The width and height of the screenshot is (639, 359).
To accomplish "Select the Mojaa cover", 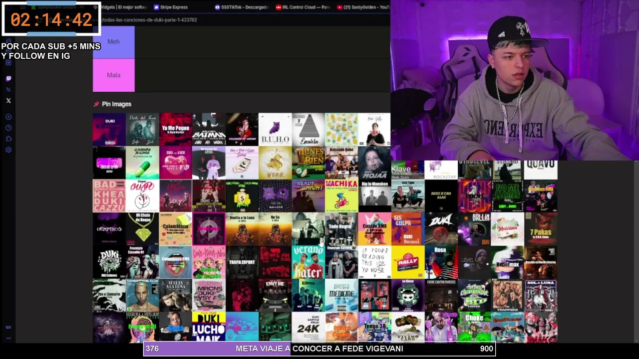I will 374,163.
